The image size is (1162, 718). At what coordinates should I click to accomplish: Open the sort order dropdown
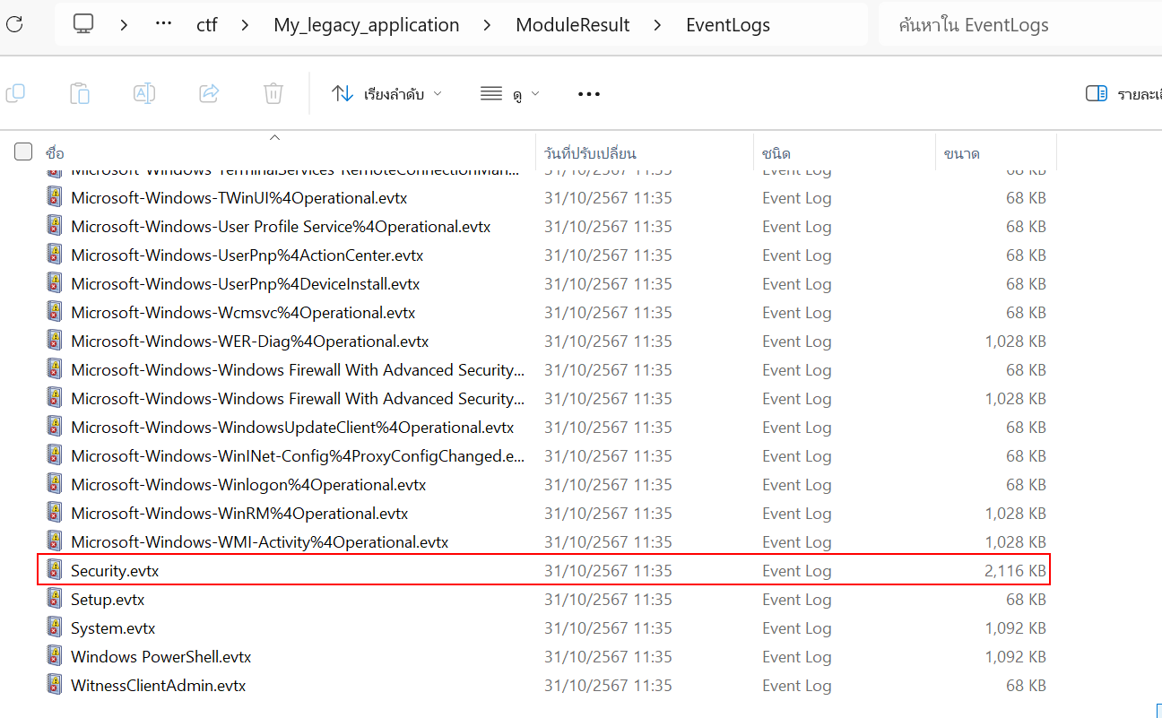click(x=386, y=93)
